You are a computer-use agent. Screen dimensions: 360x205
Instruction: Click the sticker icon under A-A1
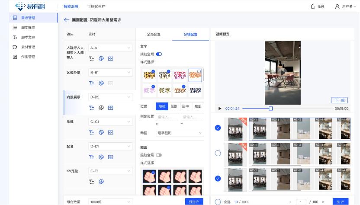pos(101,58)
